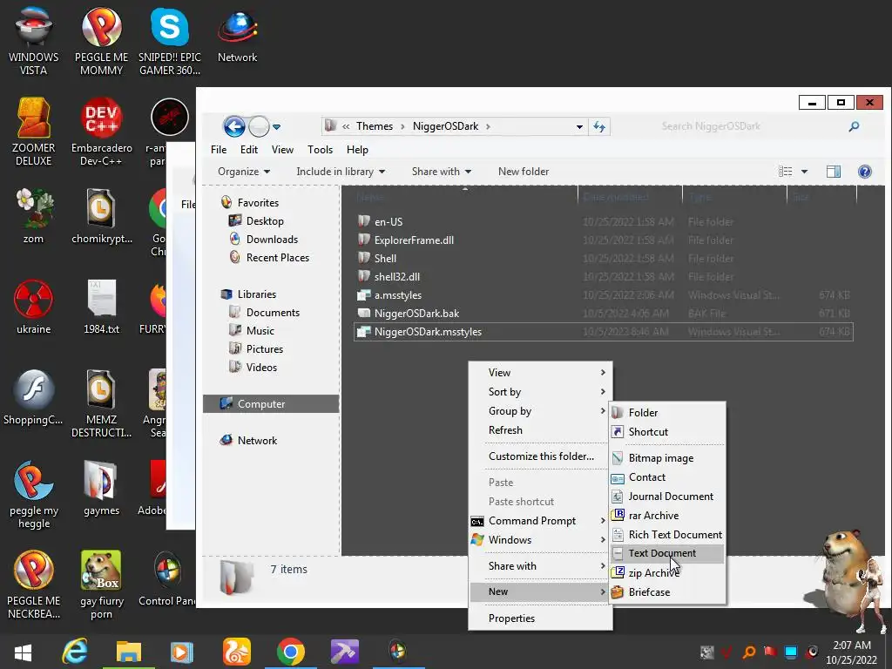Select the Network icon on the desktop

(237, 35)
